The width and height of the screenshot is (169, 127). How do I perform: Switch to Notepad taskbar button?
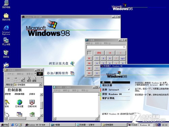88,125
